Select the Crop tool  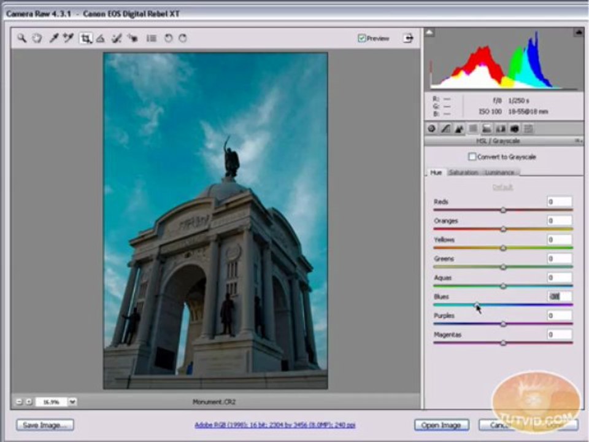86,38
